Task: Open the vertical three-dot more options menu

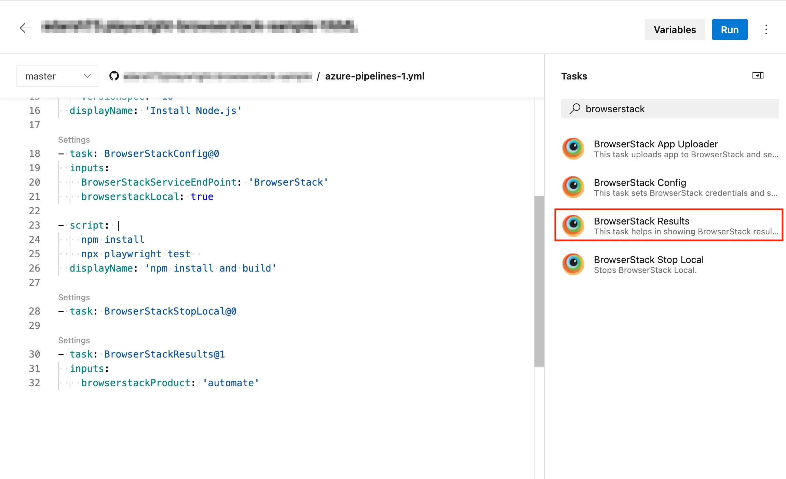Action: 766,30
